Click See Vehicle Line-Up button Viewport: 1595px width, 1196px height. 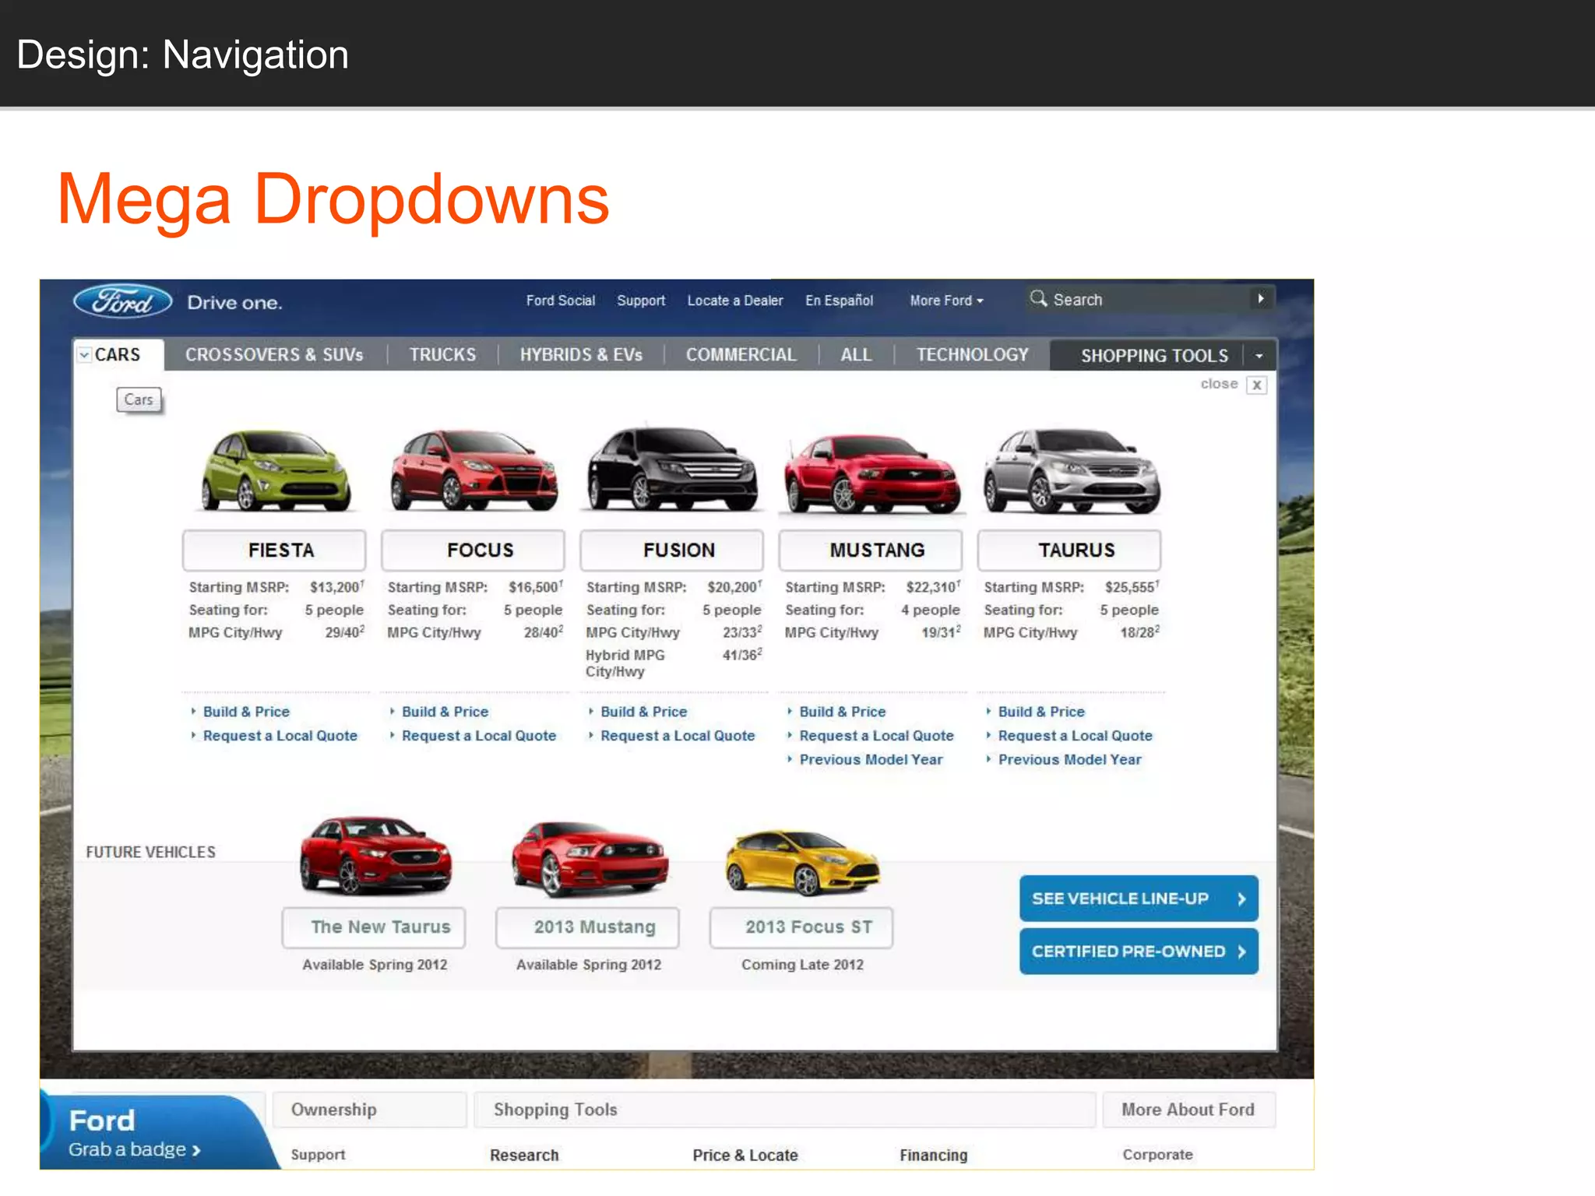[1139, 899]
